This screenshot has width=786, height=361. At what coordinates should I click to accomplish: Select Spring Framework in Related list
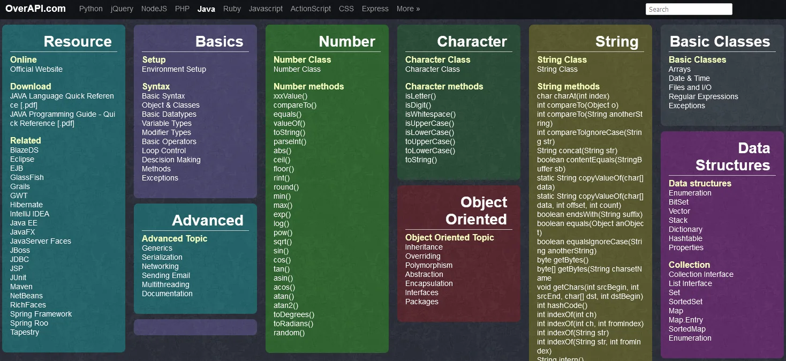[x=41, y=314]
